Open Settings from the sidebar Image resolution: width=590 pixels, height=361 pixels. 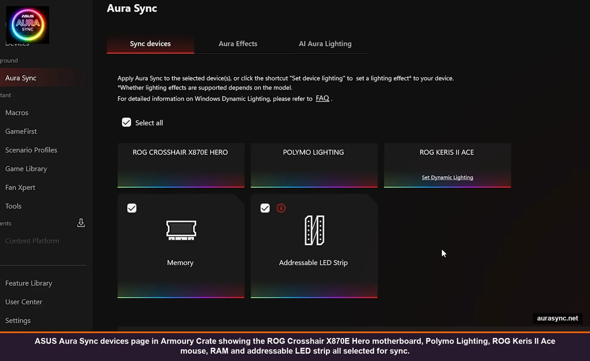[18, 320]
